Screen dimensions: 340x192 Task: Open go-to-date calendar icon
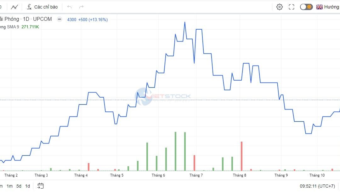click(x=41, y=186)
